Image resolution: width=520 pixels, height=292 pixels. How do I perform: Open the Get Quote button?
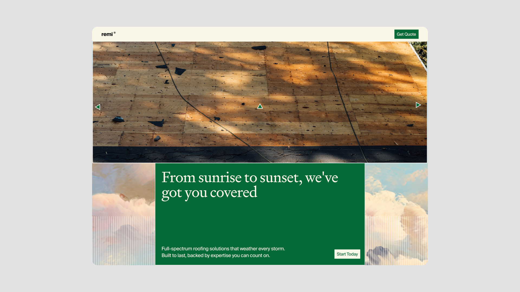406,34
